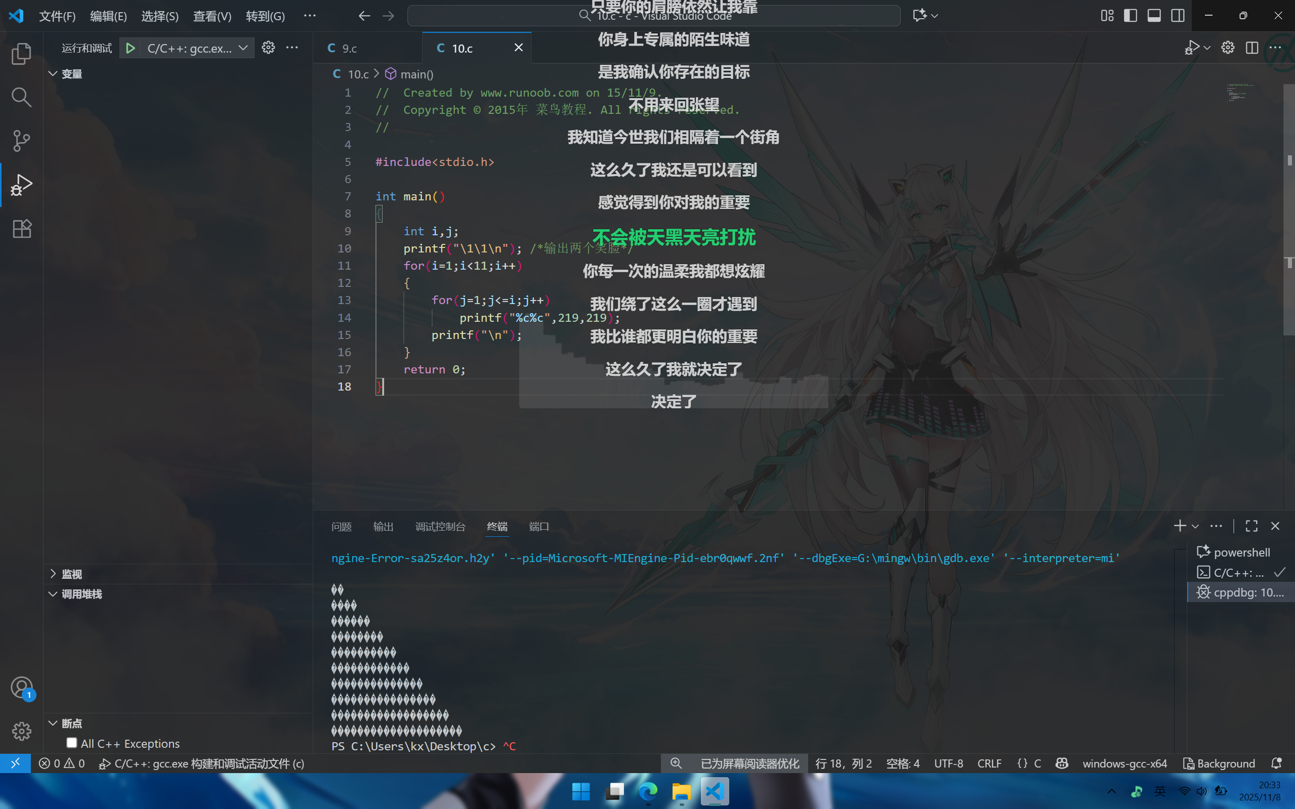1295x809 pixels.
Task: Switch to the 调试控制台 panel tab
Action: (x=440, y=527)
